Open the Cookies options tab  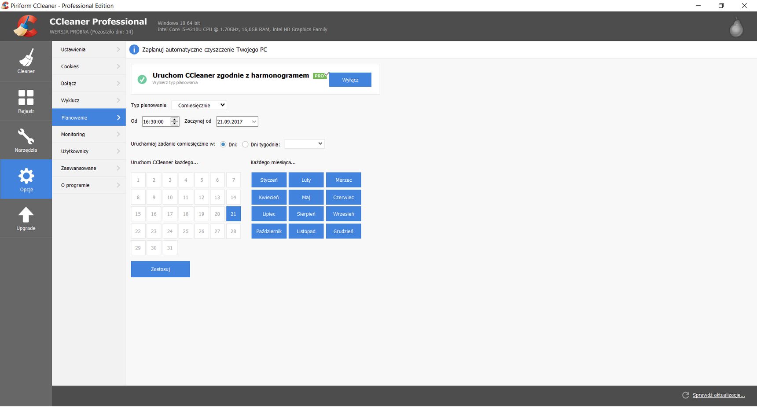89,66
